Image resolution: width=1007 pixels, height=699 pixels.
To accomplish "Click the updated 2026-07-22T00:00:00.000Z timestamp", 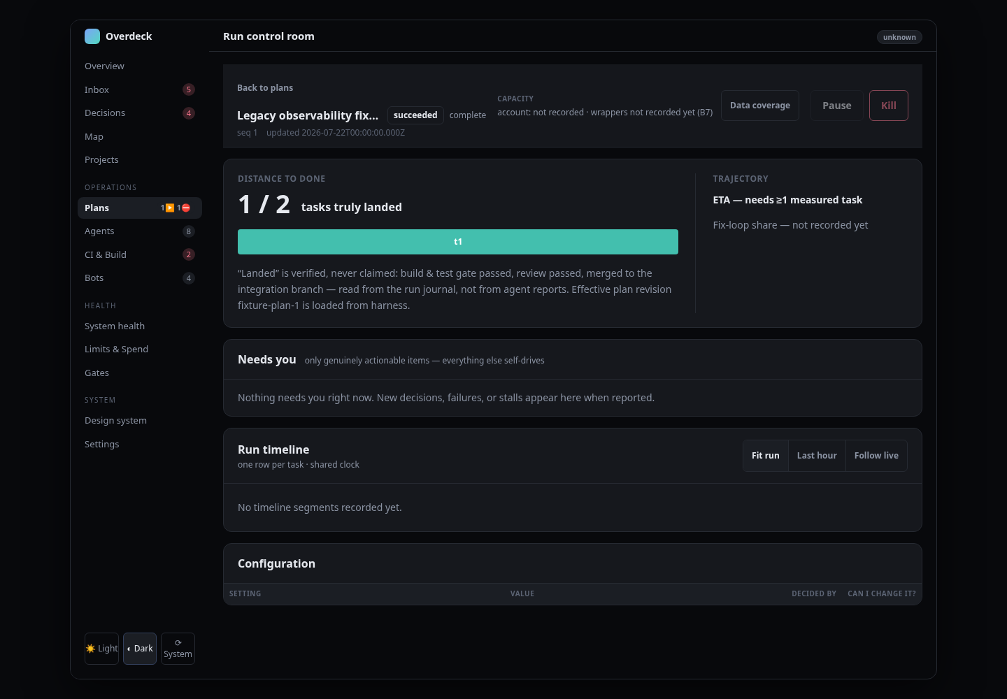I will (x=336, y=133).
